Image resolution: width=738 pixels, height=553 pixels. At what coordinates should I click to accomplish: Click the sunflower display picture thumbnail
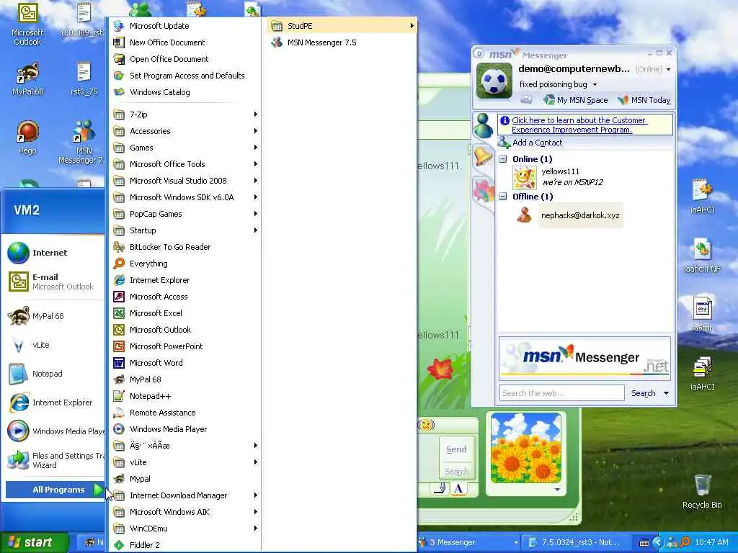point(525,448)
